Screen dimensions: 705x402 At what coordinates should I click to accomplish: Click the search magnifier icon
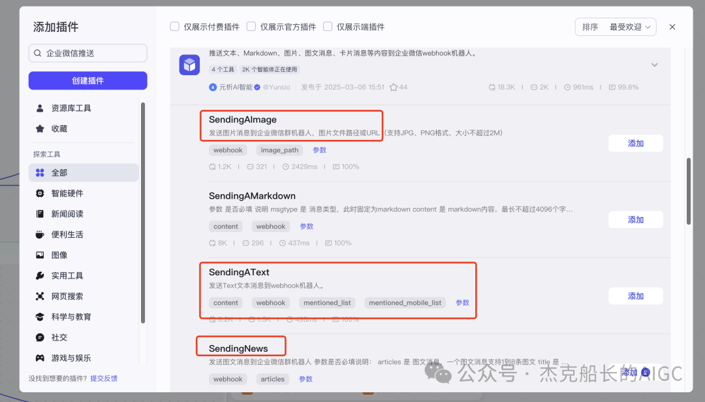(x=38, y=53)
